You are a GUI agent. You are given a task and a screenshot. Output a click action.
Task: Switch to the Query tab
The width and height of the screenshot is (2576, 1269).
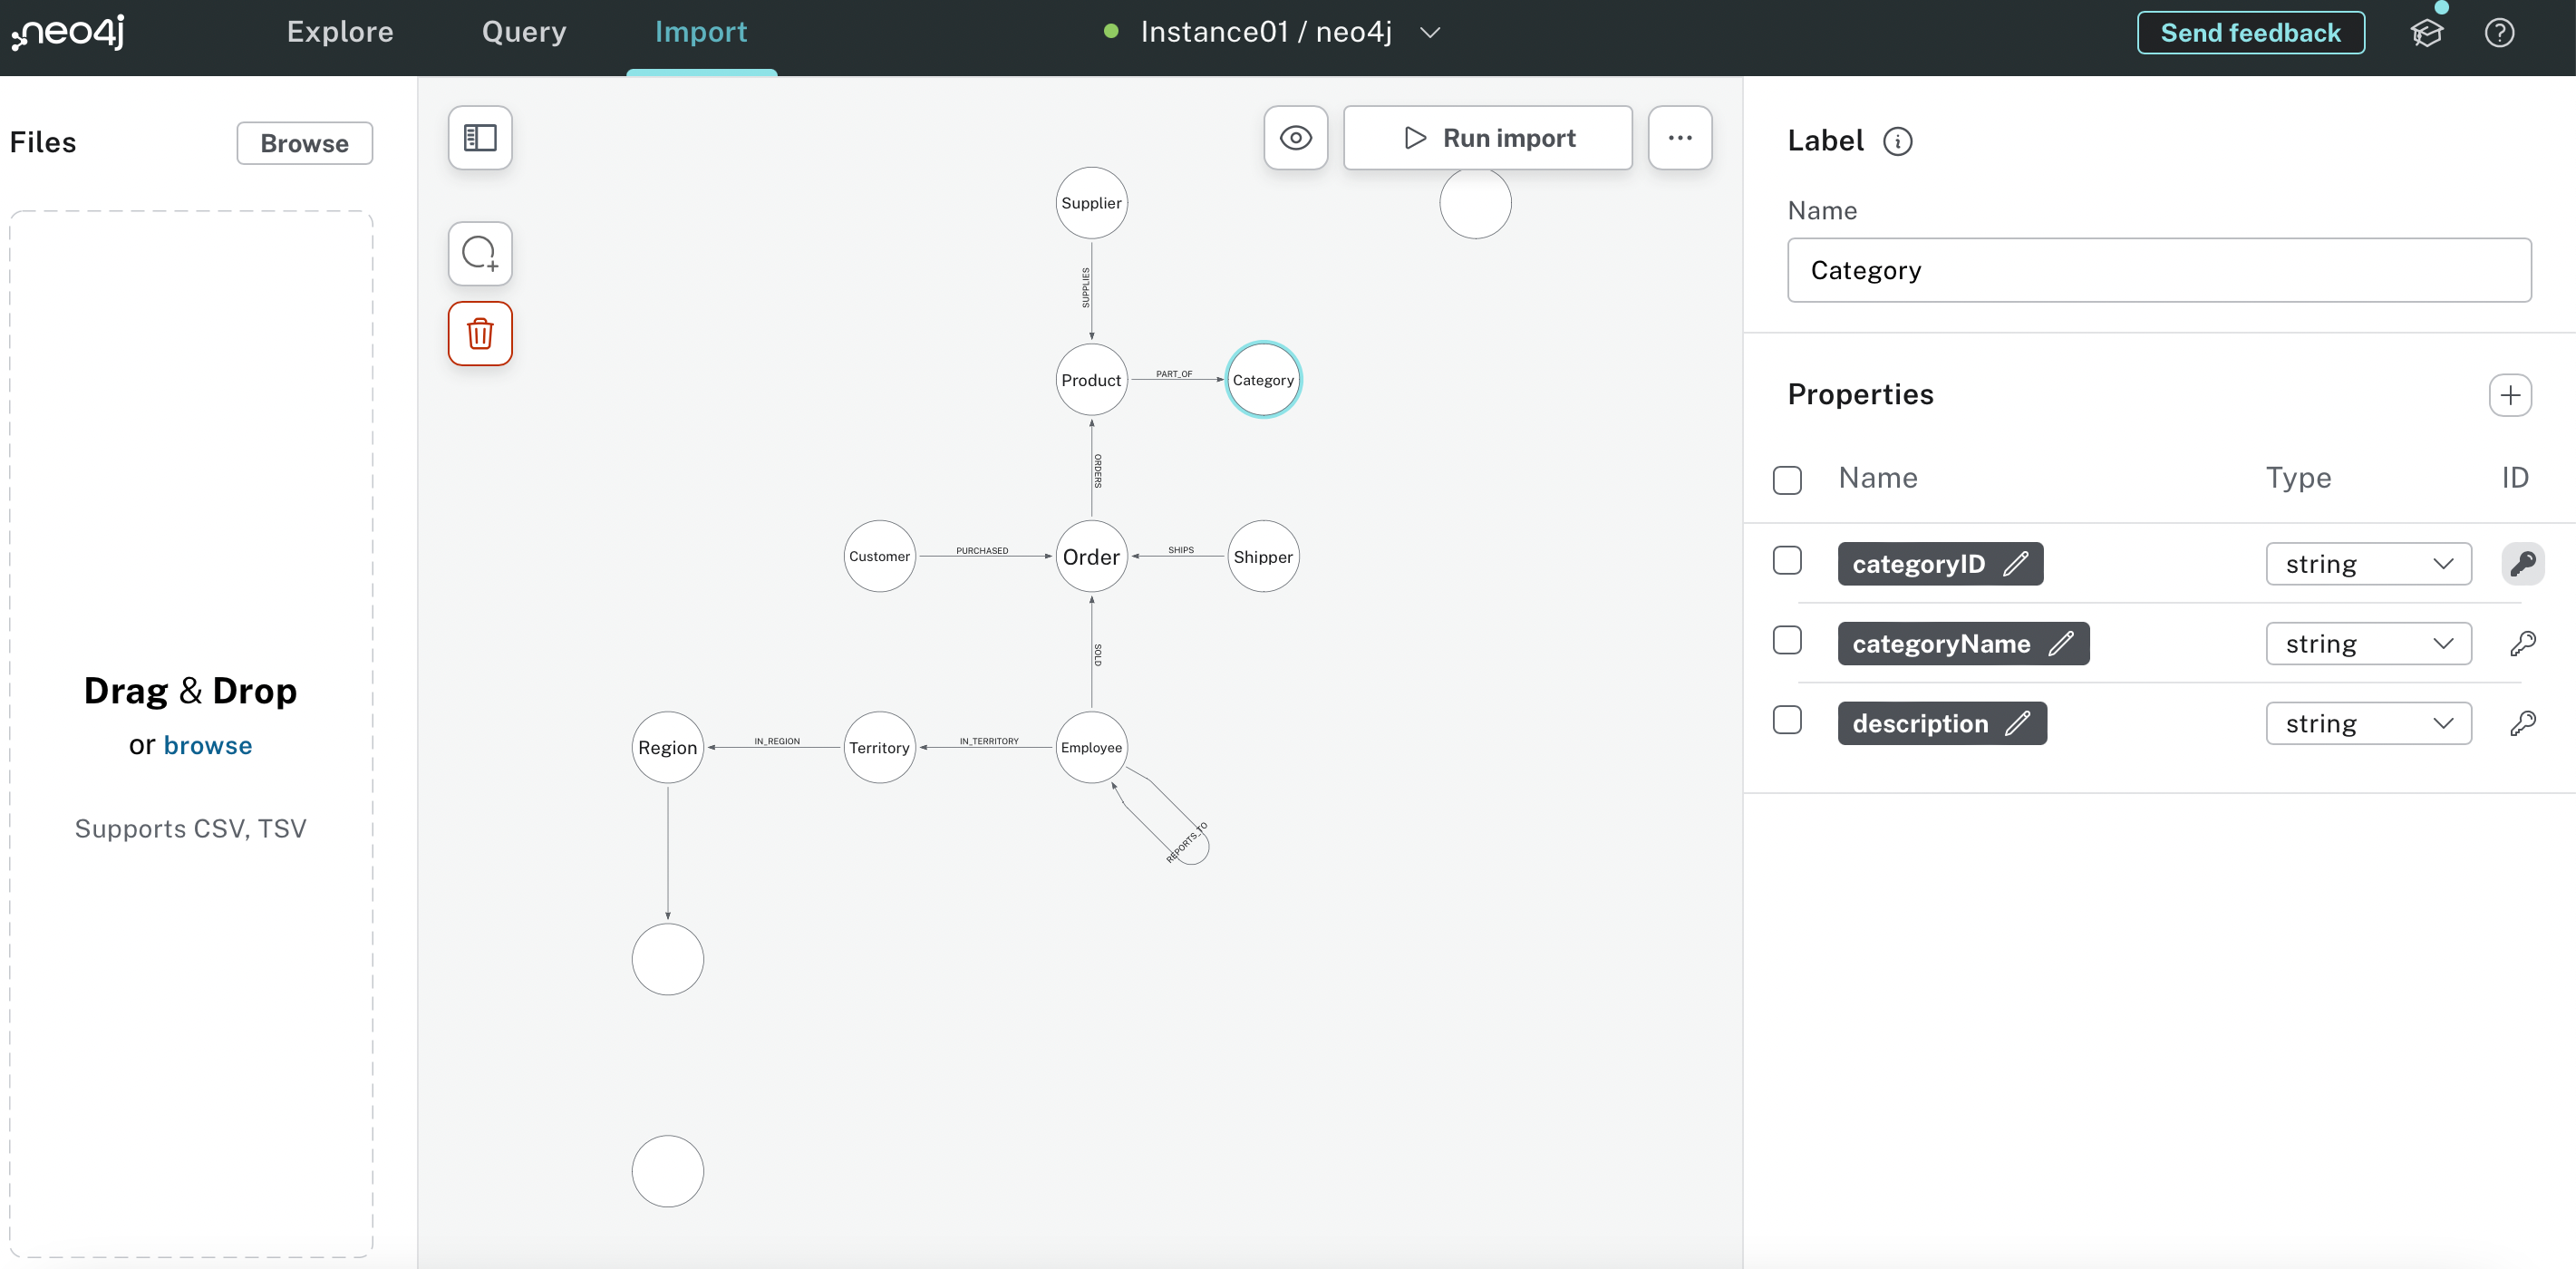[524, 32]
